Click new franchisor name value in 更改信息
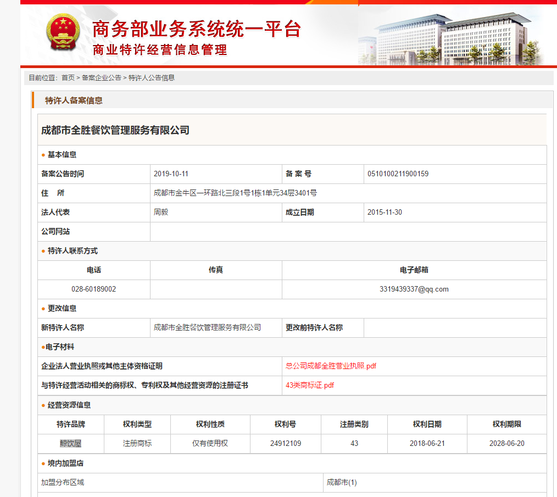 pos(207,327)
